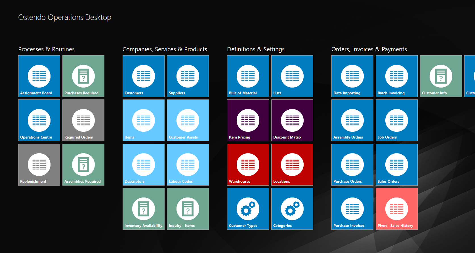The image size is (475, 253).
Task: Open the Customers tile
Action: click(144, 76)
